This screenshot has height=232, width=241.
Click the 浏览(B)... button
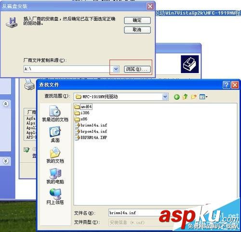137,69
